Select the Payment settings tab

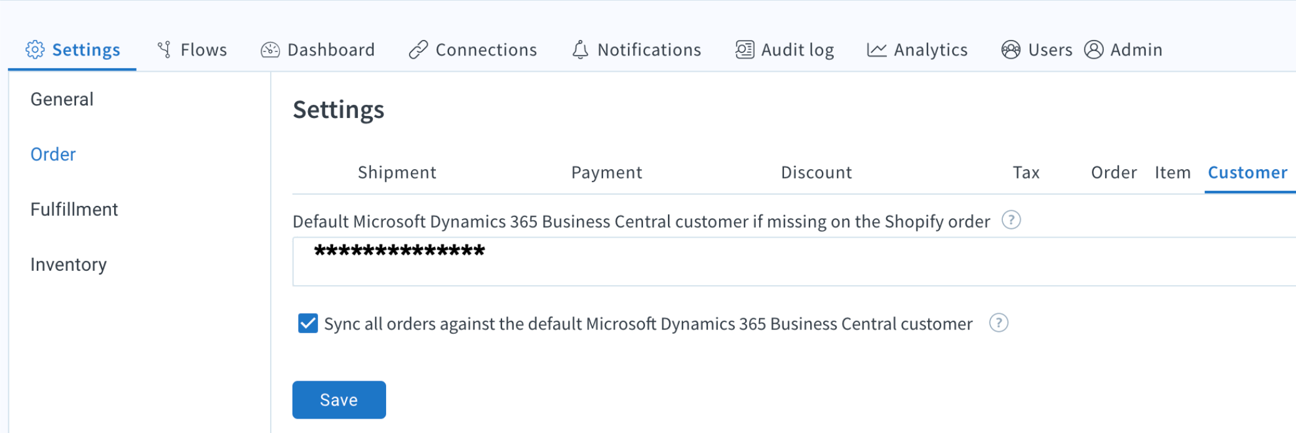point(607,172)
